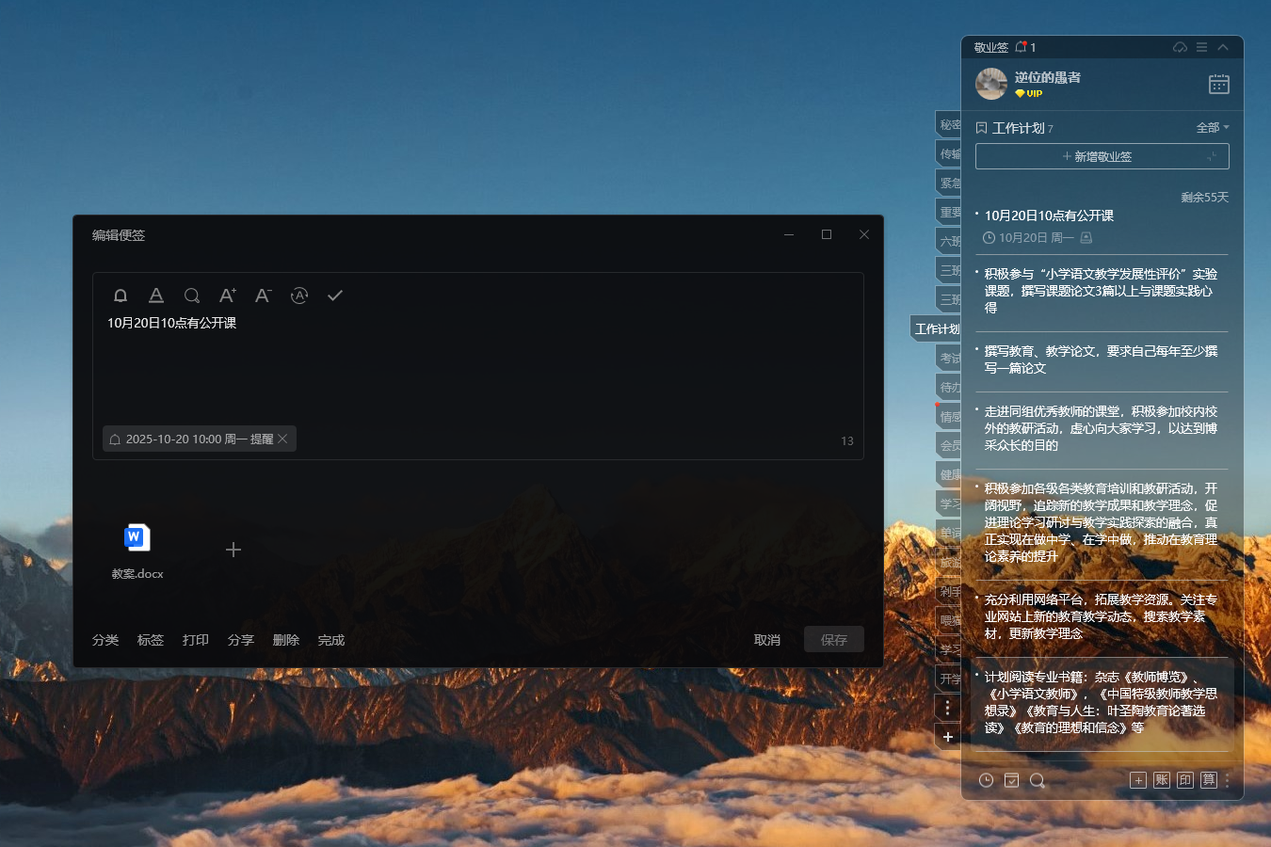Click the VIP badge under username
Image resolution: width=1271 pixels, height=847 pixels.
[x=1028, y=93]
